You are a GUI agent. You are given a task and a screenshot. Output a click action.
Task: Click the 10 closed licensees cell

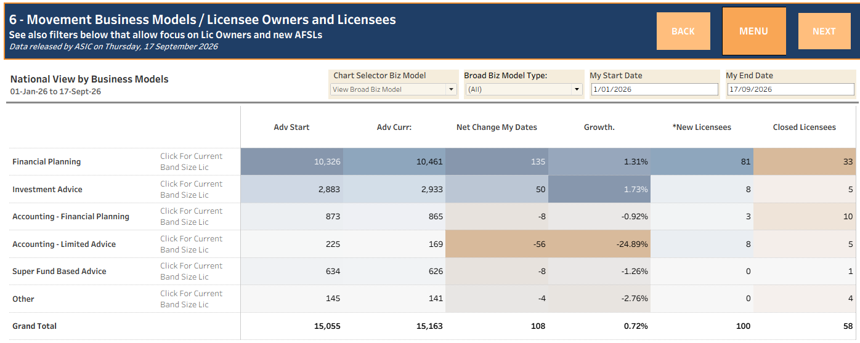[x=805, y=216]
